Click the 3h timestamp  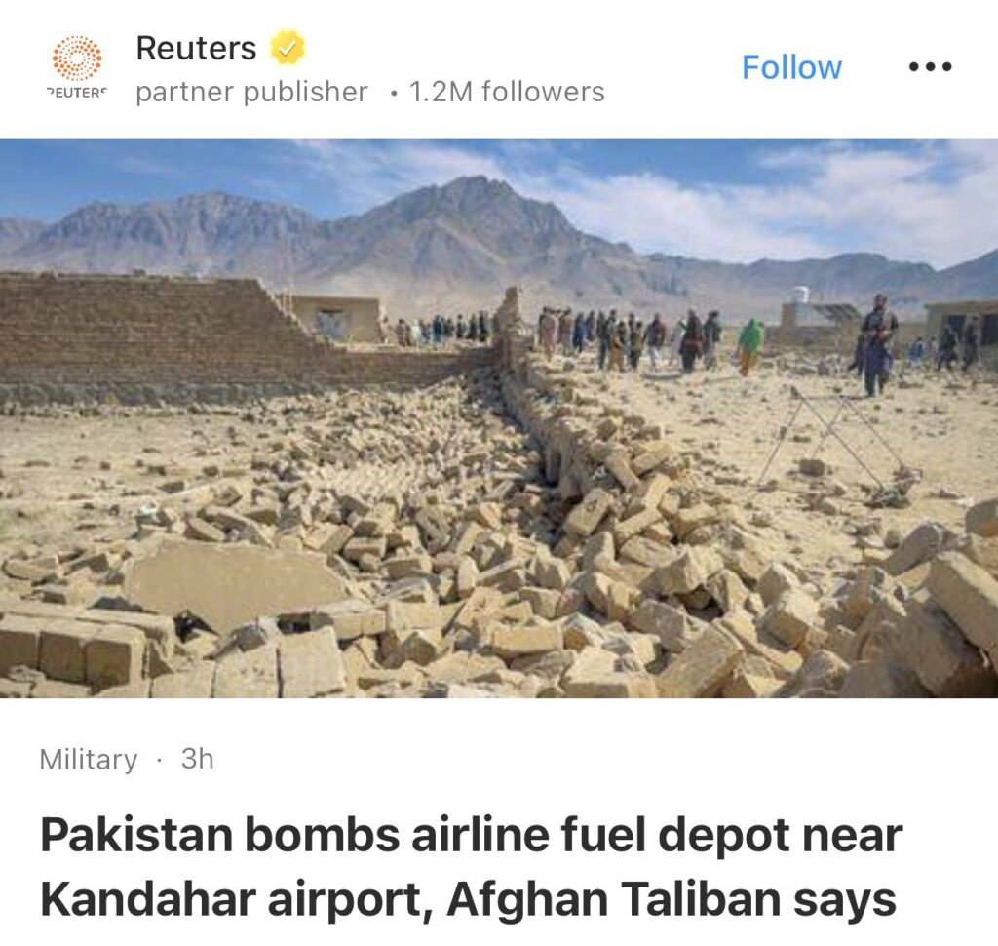pos(197,759)
